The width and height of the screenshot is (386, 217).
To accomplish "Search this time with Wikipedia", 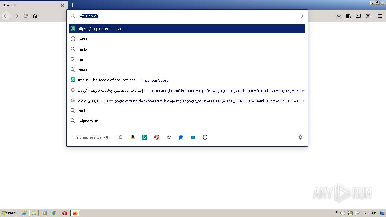I will point(169,137).
